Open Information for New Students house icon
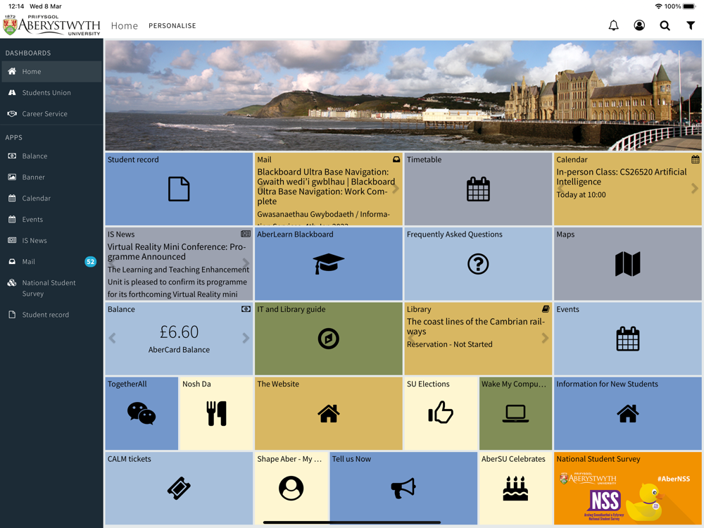 point(628,413)
